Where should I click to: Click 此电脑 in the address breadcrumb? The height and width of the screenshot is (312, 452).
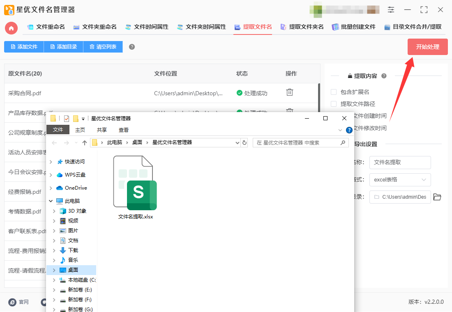pos(115,142)
